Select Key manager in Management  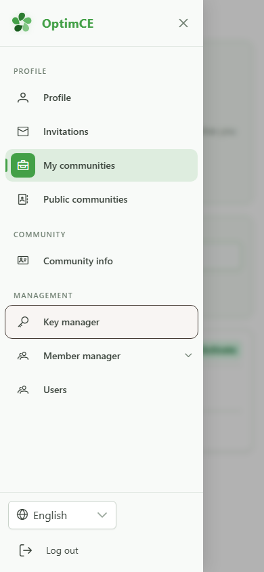(x=102, y=322)
